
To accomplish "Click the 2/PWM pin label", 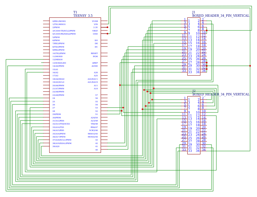I will (56, 27).
